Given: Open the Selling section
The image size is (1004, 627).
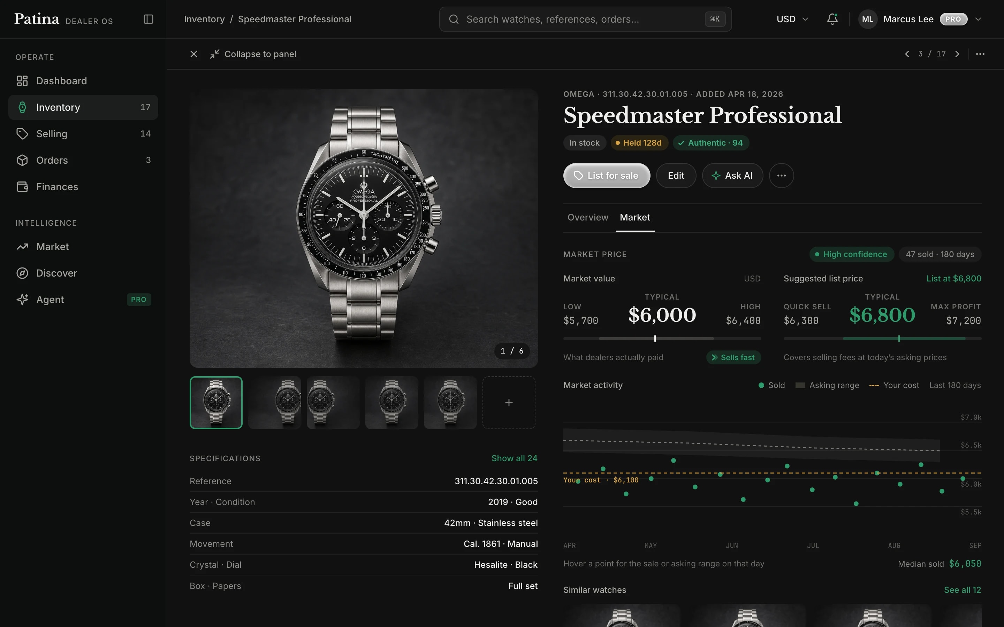Looking at the screenshot, I should click(83, 134).
